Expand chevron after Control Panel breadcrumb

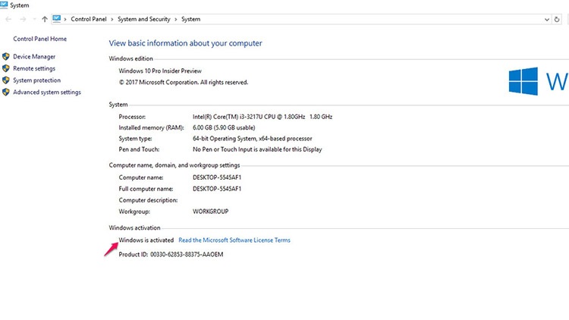112,19
